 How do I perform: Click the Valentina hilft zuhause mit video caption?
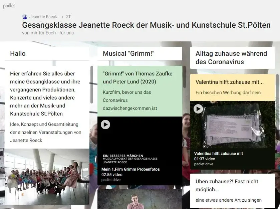pyautogui.click(x=219, y=154)
